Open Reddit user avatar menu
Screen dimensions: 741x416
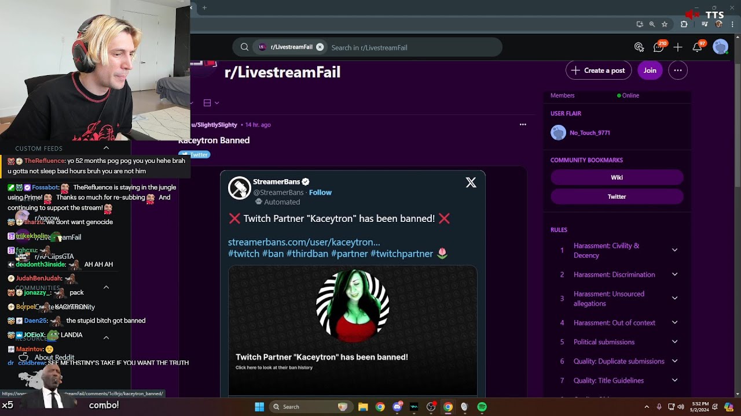coord(720,47)
